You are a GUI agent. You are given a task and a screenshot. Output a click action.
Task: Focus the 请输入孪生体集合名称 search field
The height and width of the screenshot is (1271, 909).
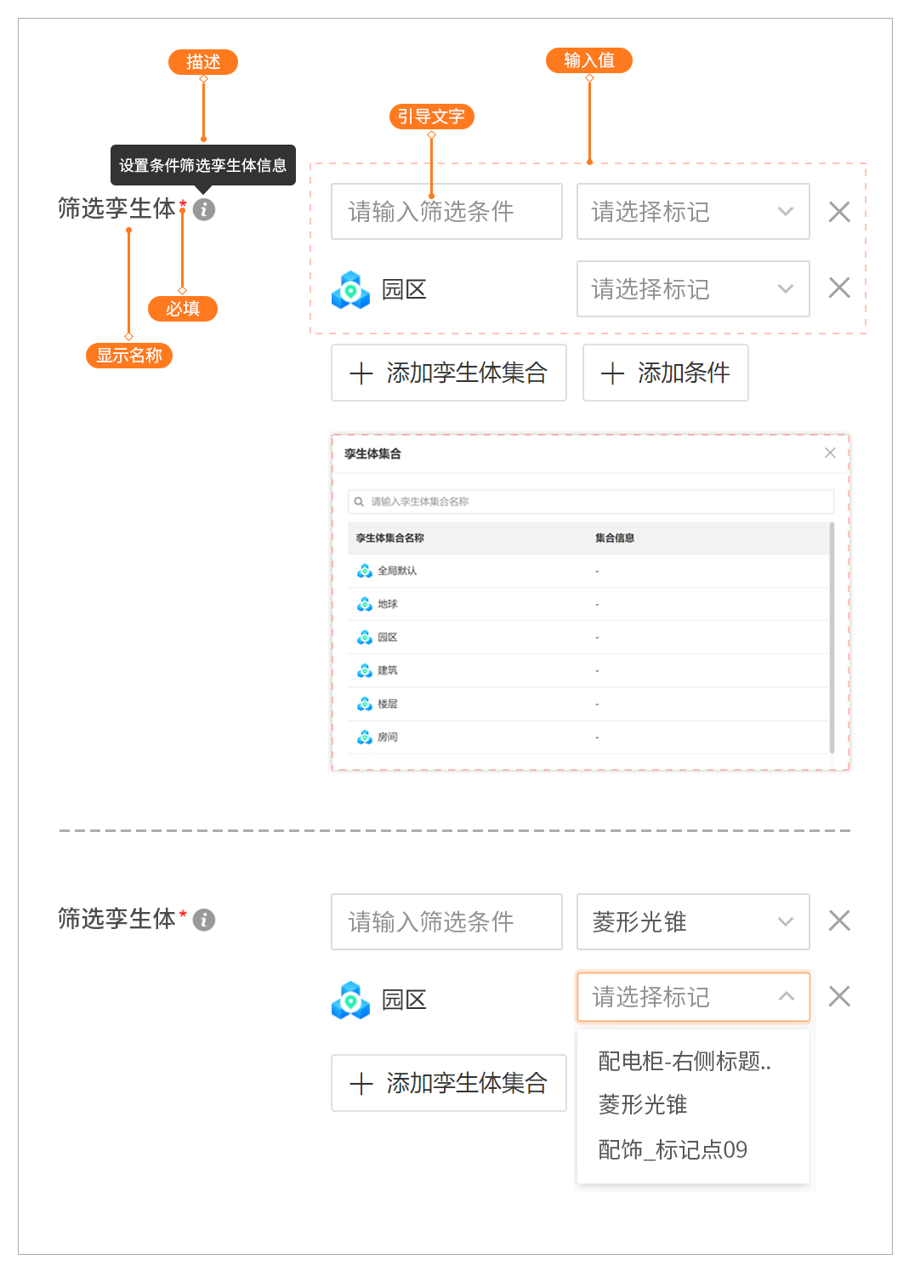coord(595,502)
